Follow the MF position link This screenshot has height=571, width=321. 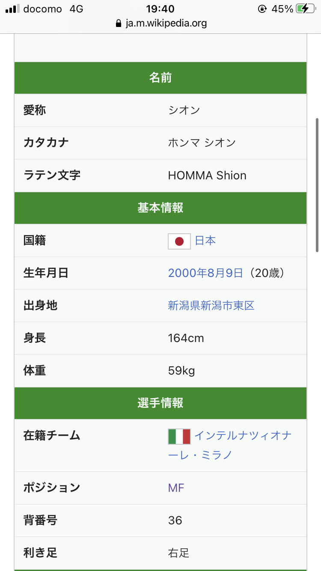(x=176, y=488)
